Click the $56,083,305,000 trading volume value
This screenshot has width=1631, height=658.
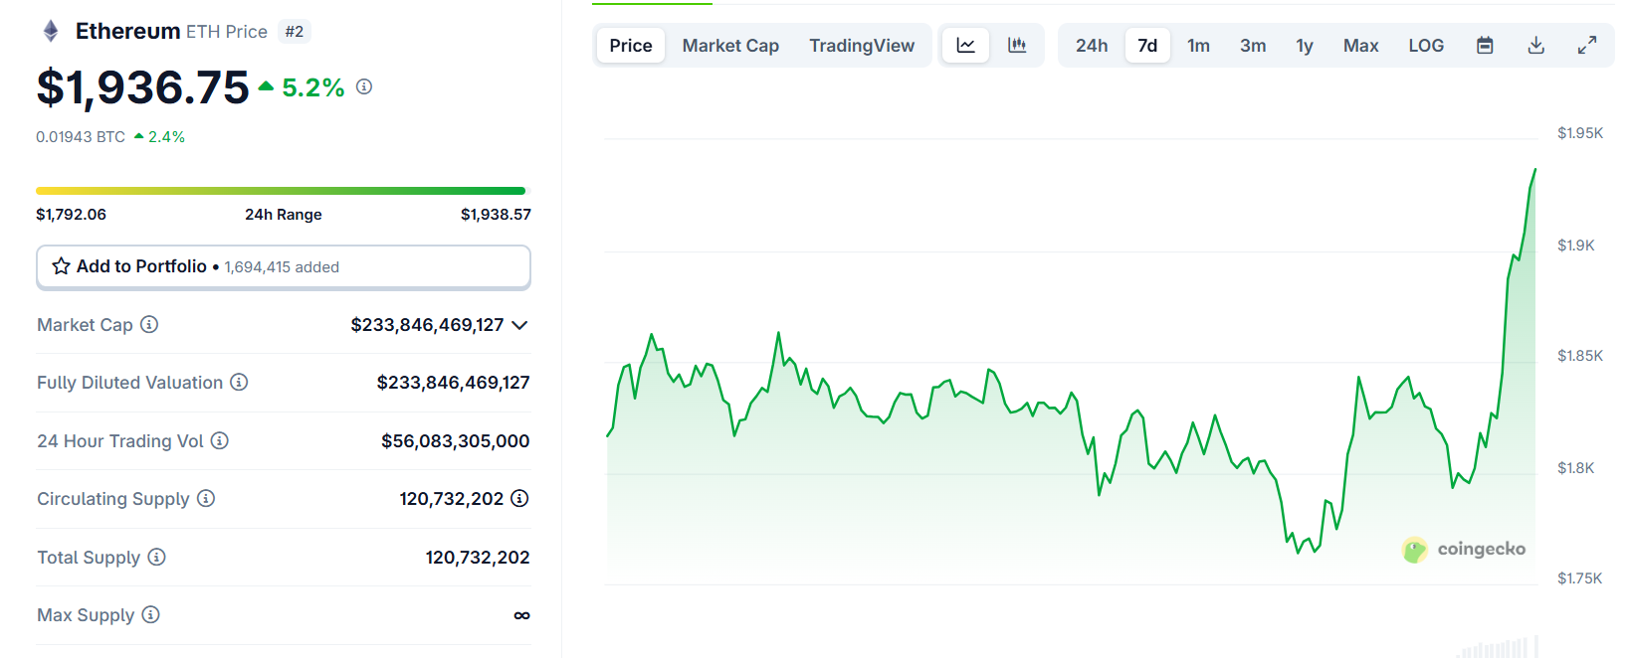click(456, 440)
